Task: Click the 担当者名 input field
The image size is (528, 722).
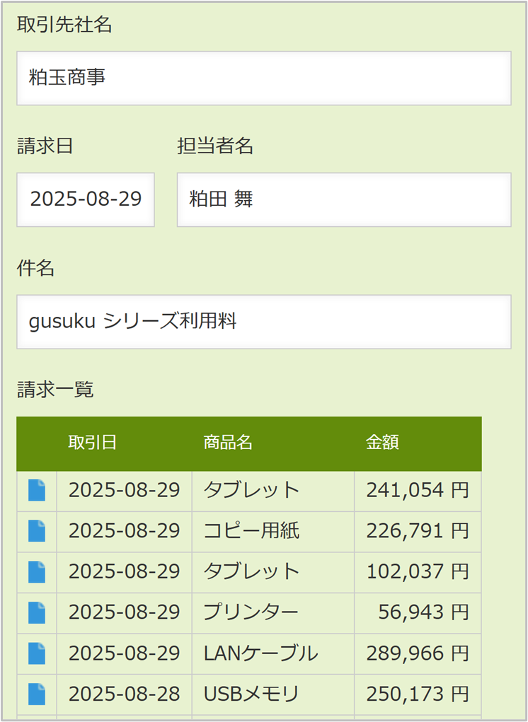Action: coord(343,199)
